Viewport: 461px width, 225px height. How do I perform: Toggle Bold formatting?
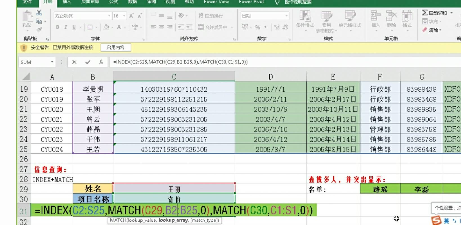point(58,27)
